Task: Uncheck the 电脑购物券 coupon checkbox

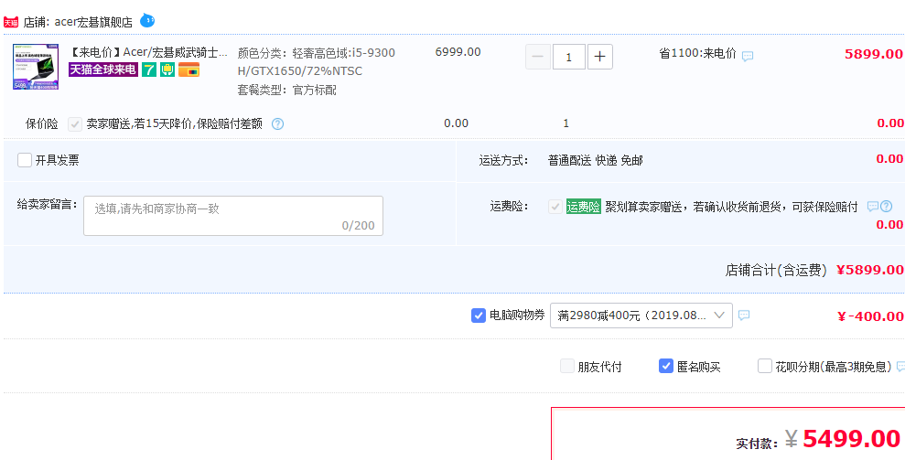Action: point(479,316)
